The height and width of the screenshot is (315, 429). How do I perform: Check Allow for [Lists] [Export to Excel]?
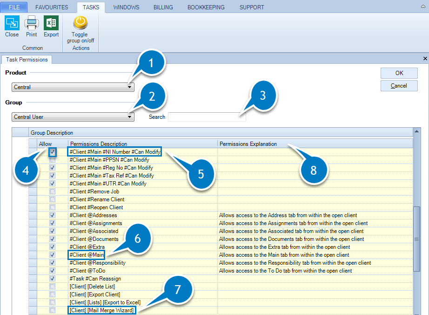coord(52,302)
